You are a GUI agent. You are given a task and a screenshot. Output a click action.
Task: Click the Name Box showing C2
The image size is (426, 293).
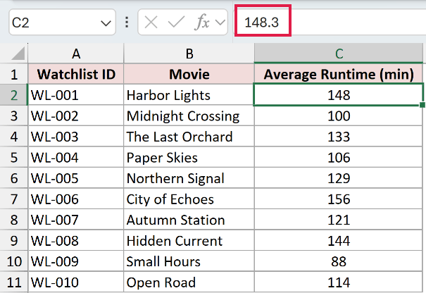tap(62, 23)
